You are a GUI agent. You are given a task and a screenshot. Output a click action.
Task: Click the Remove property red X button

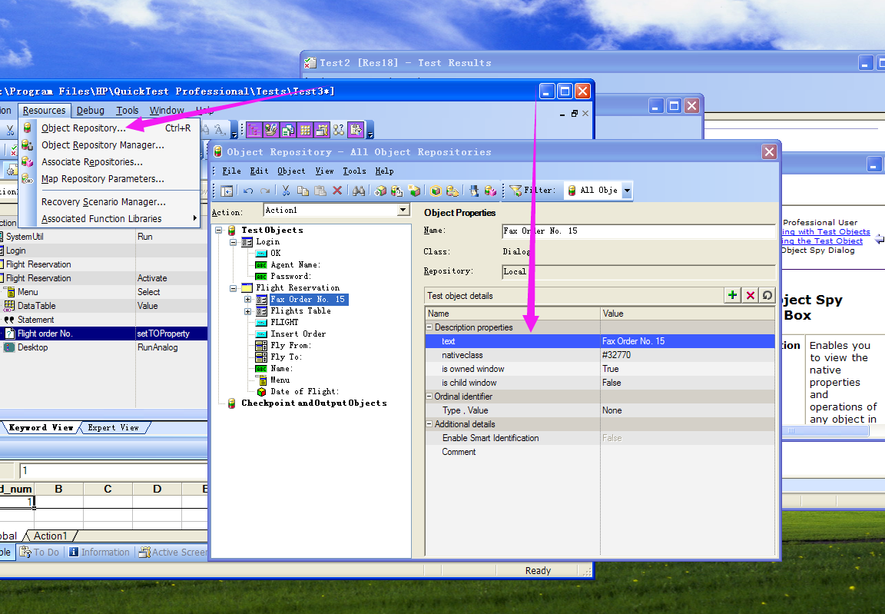point(750,295)
